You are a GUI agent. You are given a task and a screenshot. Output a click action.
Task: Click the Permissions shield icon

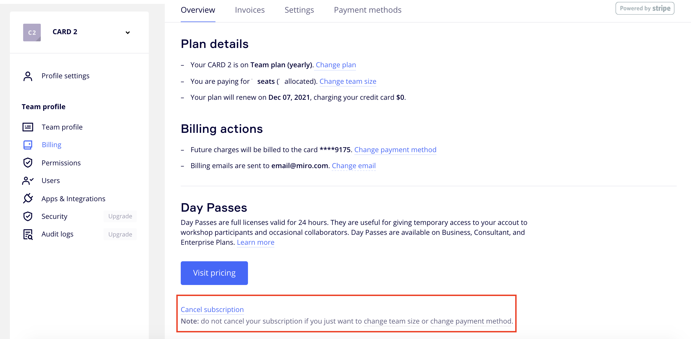tap(28, 163)
